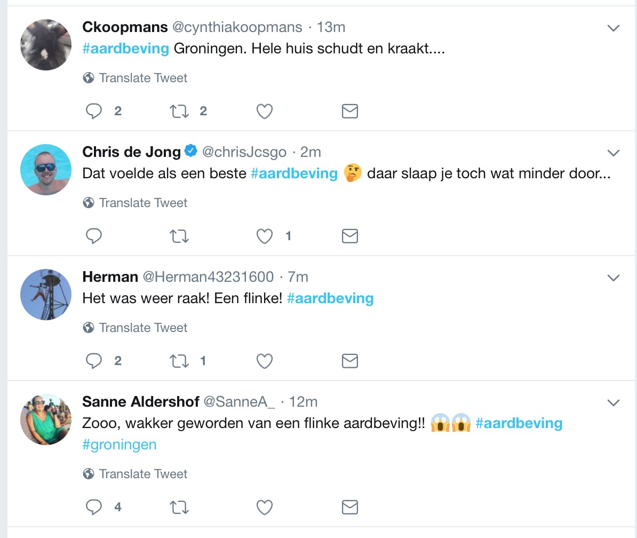Screen dimensions: 637x538
Task: Reply to Sanne Aldershof's tweet
Action: coord(94,507)
